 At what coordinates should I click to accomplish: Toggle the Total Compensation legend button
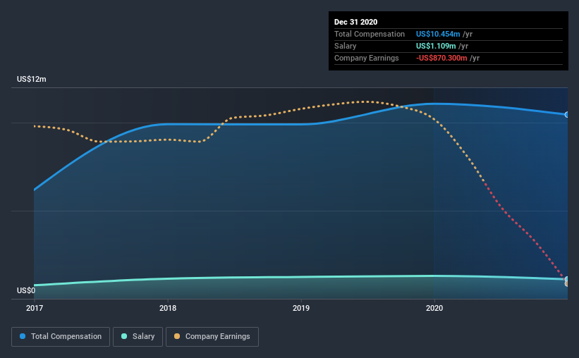[61, 337]
